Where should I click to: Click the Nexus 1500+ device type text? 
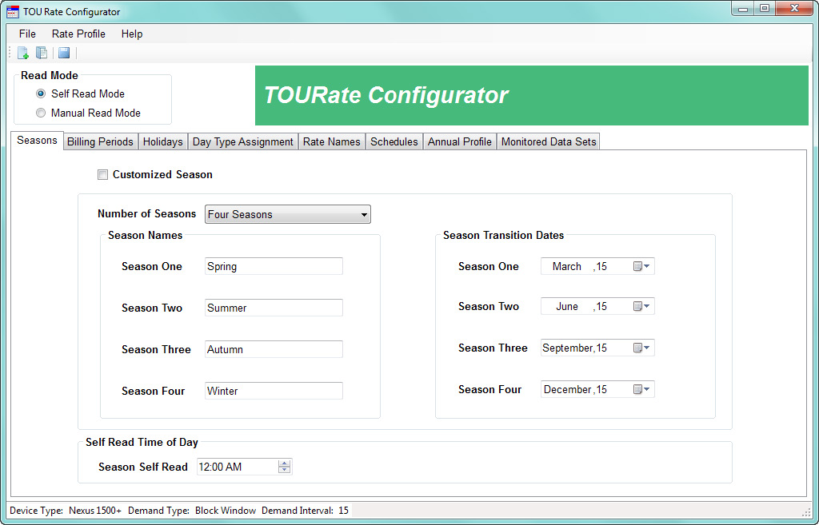(x=95, y=511)
